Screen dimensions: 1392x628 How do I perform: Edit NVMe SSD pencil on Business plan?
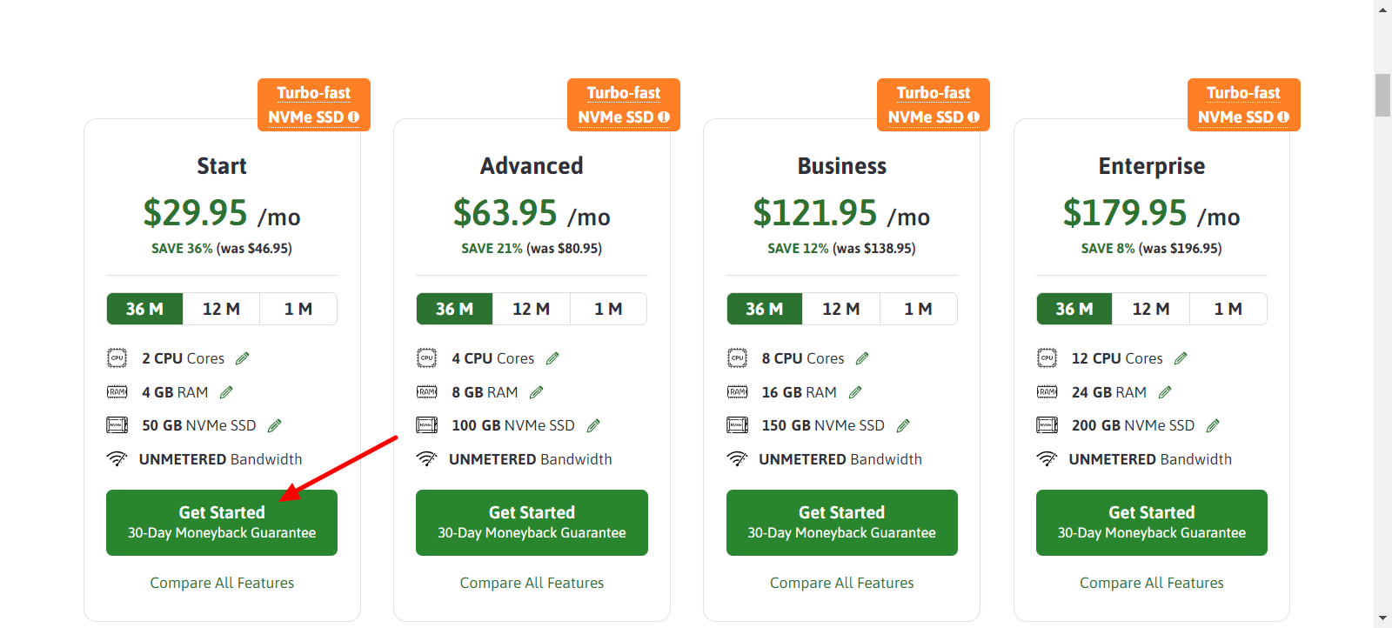click(903, 425)
